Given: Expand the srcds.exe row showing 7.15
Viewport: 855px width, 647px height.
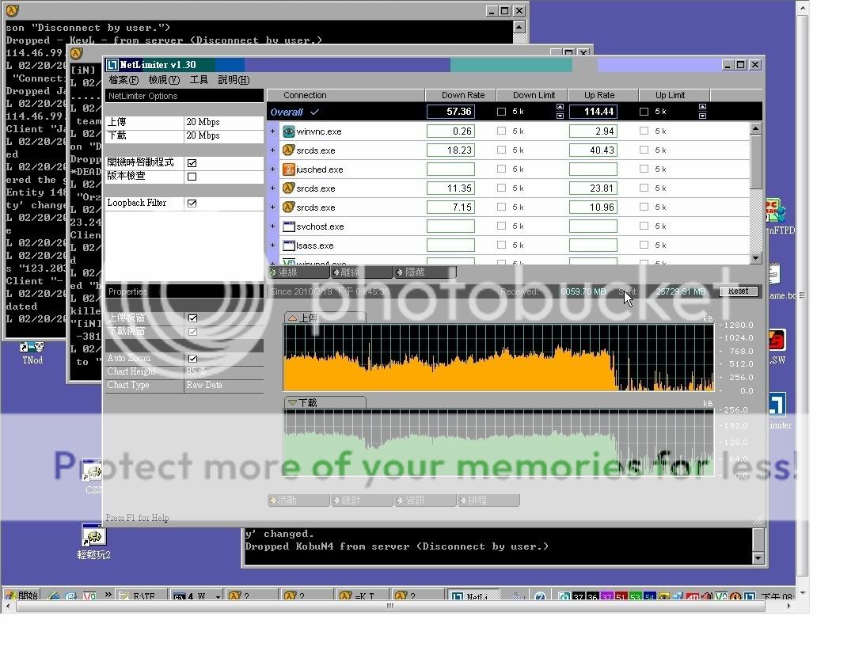Looking at the screenshot, I should tap(272, 207).
